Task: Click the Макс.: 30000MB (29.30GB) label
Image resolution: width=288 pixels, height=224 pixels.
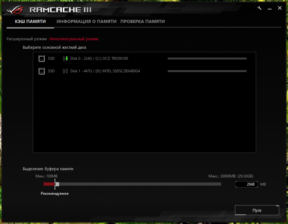Action: (231, 176)
